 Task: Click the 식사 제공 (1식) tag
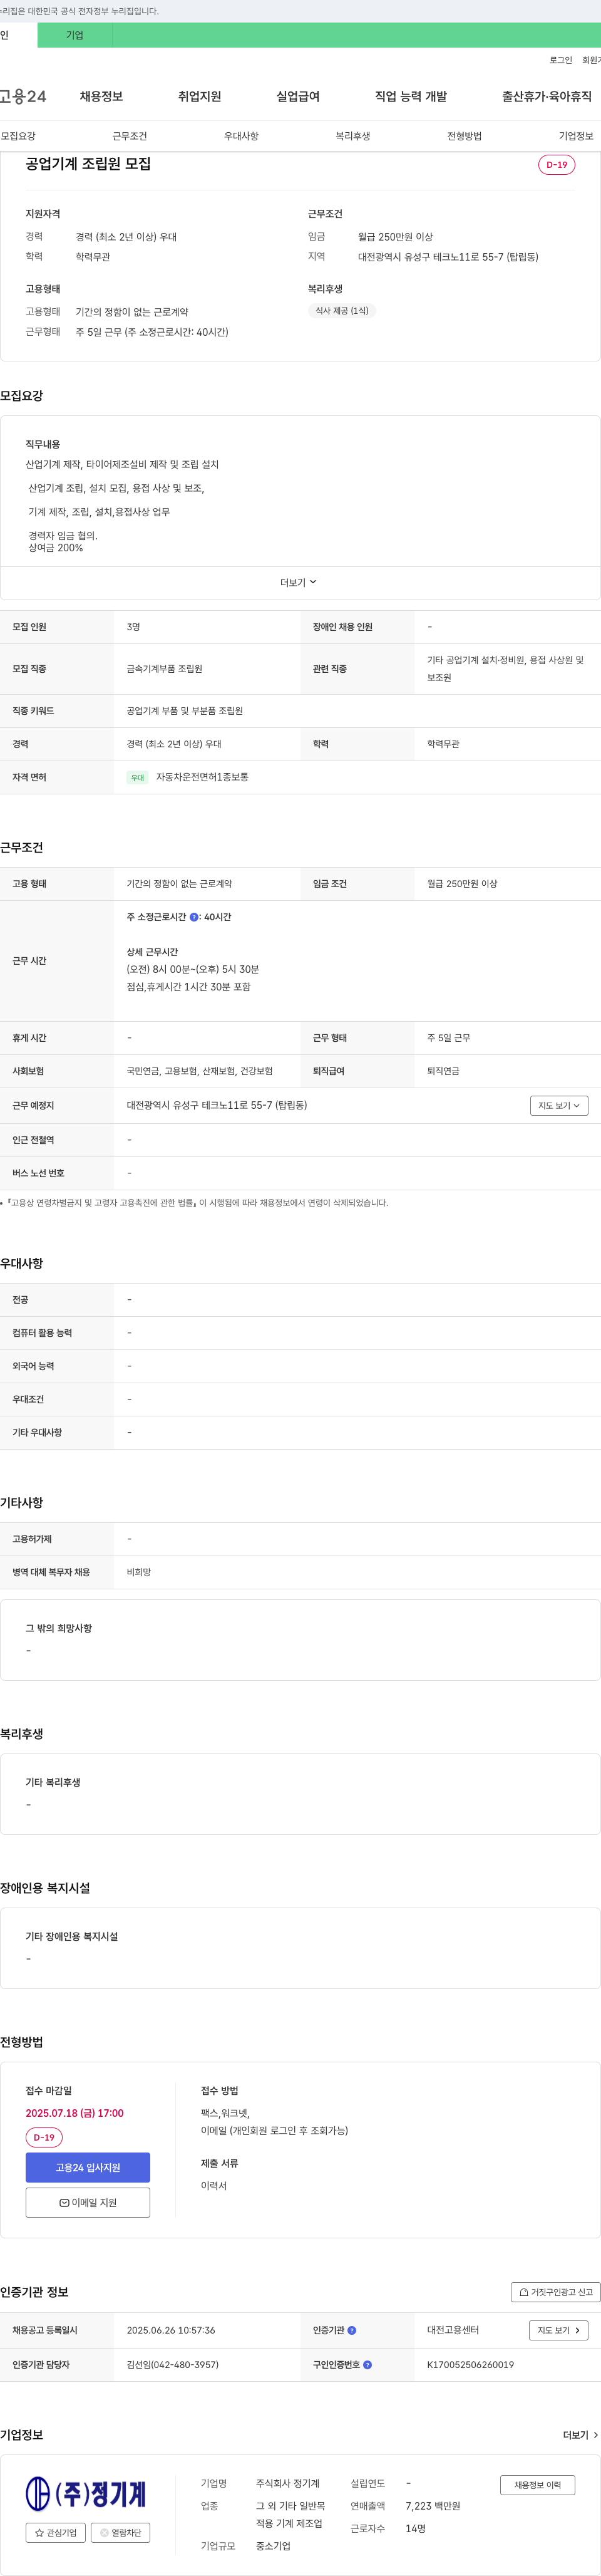(x=342, y=311)
